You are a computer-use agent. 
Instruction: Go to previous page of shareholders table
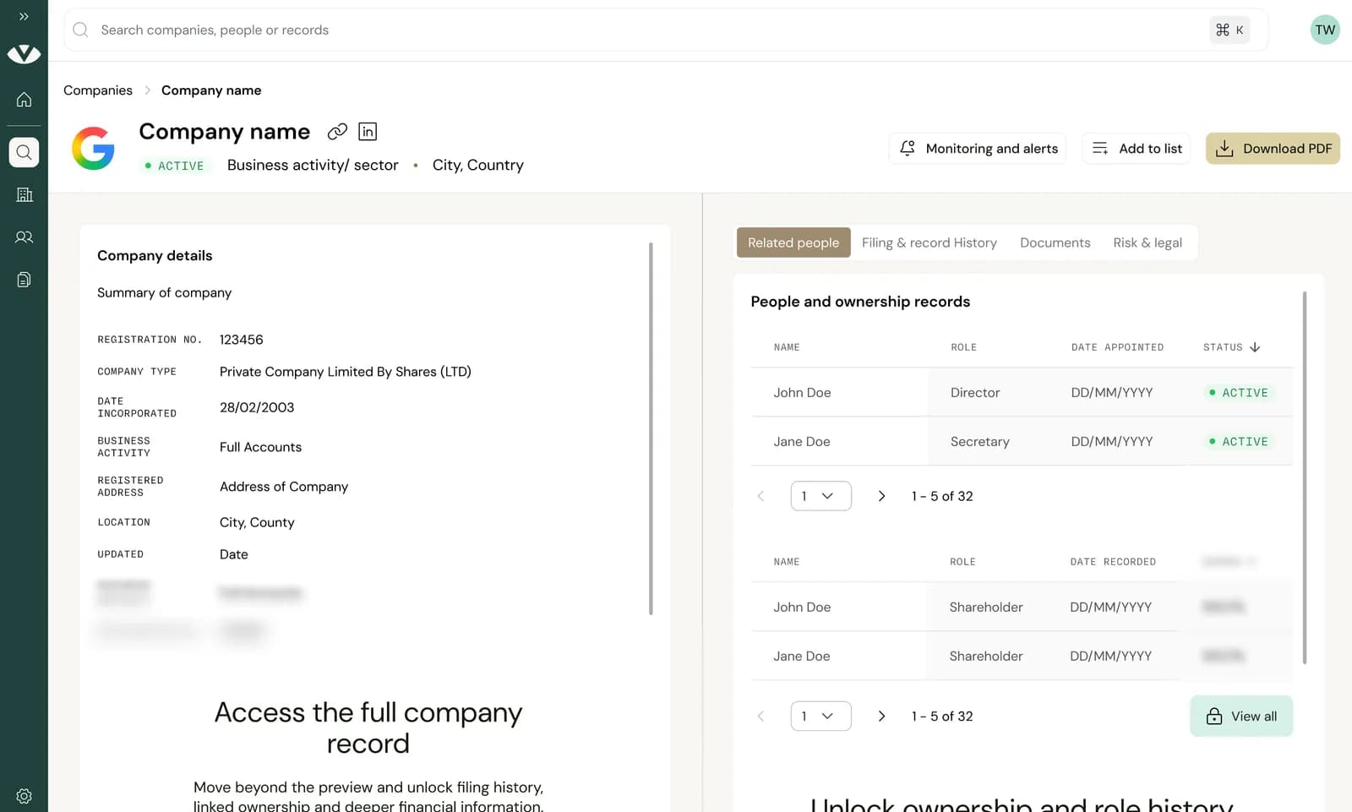tap(760, 717)
